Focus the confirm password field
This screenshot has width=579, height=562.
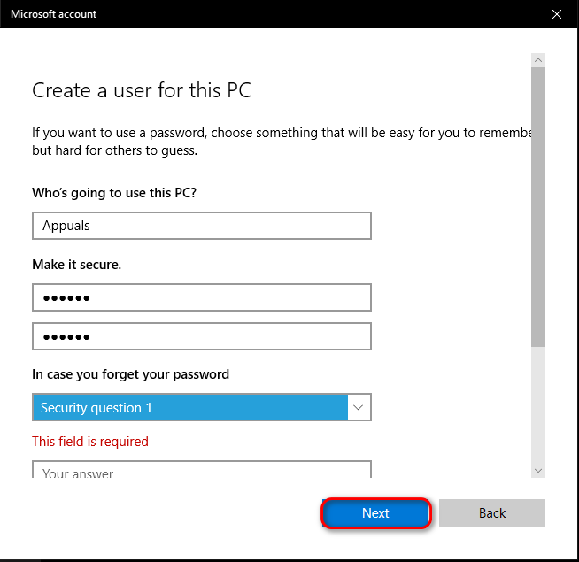pos(201,336)
